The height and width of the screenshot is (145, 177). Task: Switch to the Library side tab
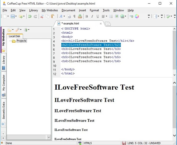pos(4,62)
